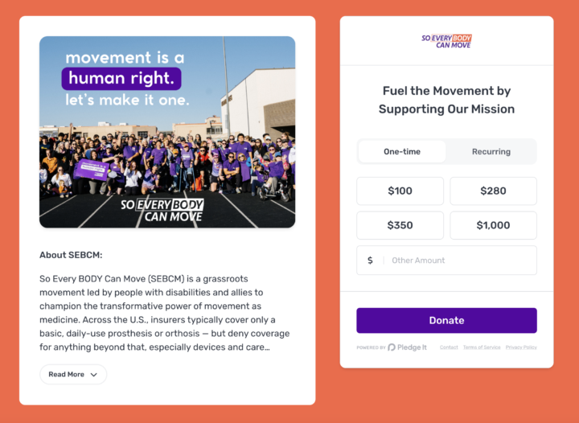This screenshot has height=423, width=579.
Task: Click the group photo campaign banner
Action: point(167,132)
